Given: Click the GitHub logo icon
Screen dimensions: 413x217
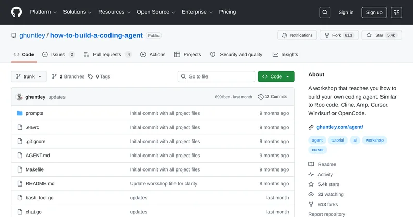Looking at the screenshot, I should pos(17,12).
